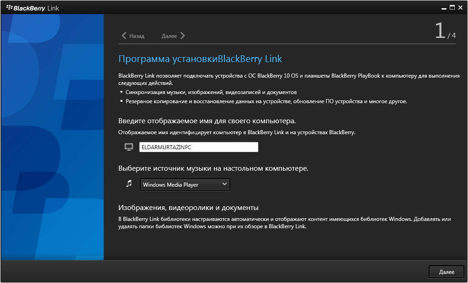This screenshot has width=468, height=283.
Task: Click the computer monitor icon beside name field
Action: [129, 147]
